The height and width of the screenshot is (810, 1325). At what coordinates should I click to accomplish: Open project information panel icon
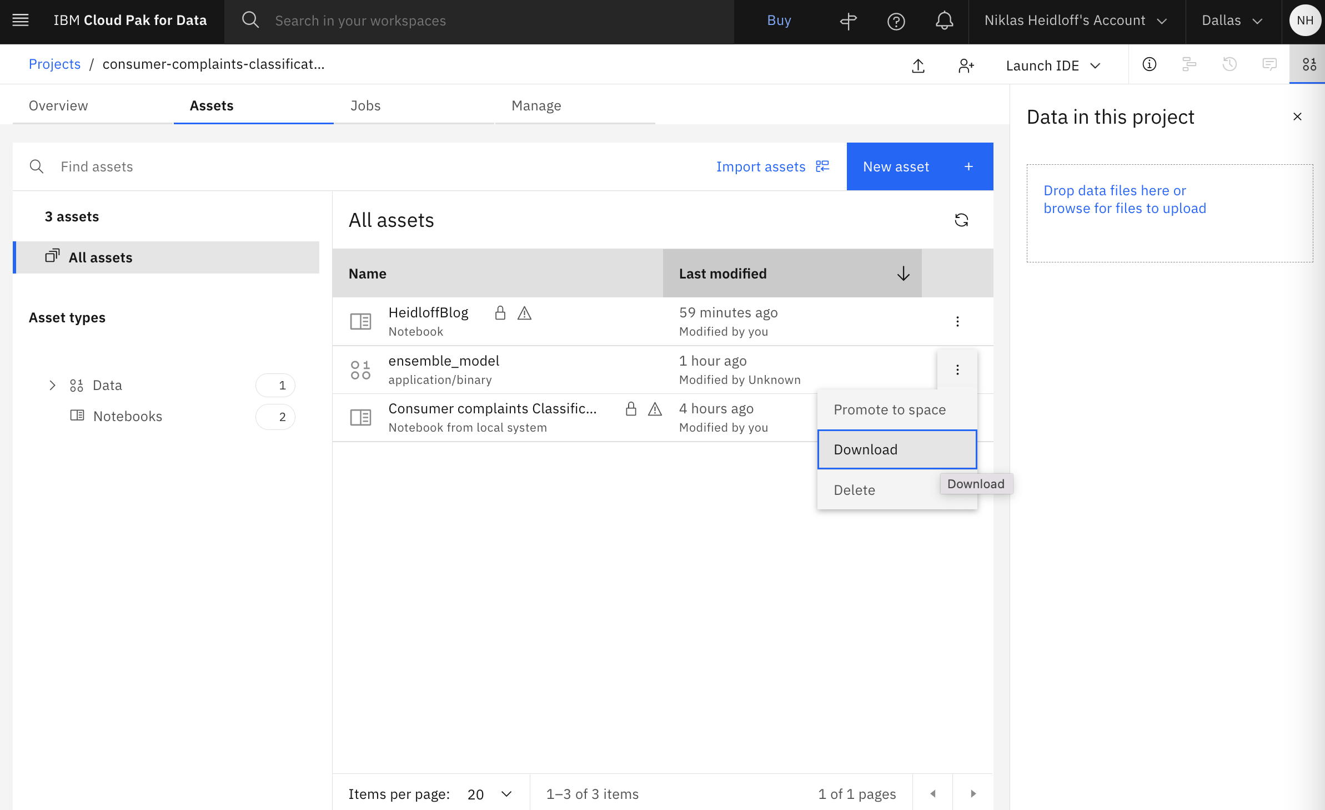click(1149, 64)
